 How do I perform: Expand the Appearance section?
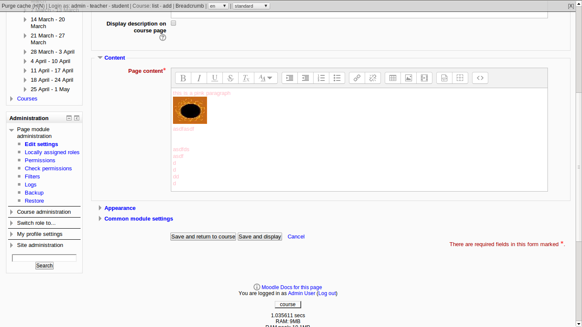(x=120, y=208)
